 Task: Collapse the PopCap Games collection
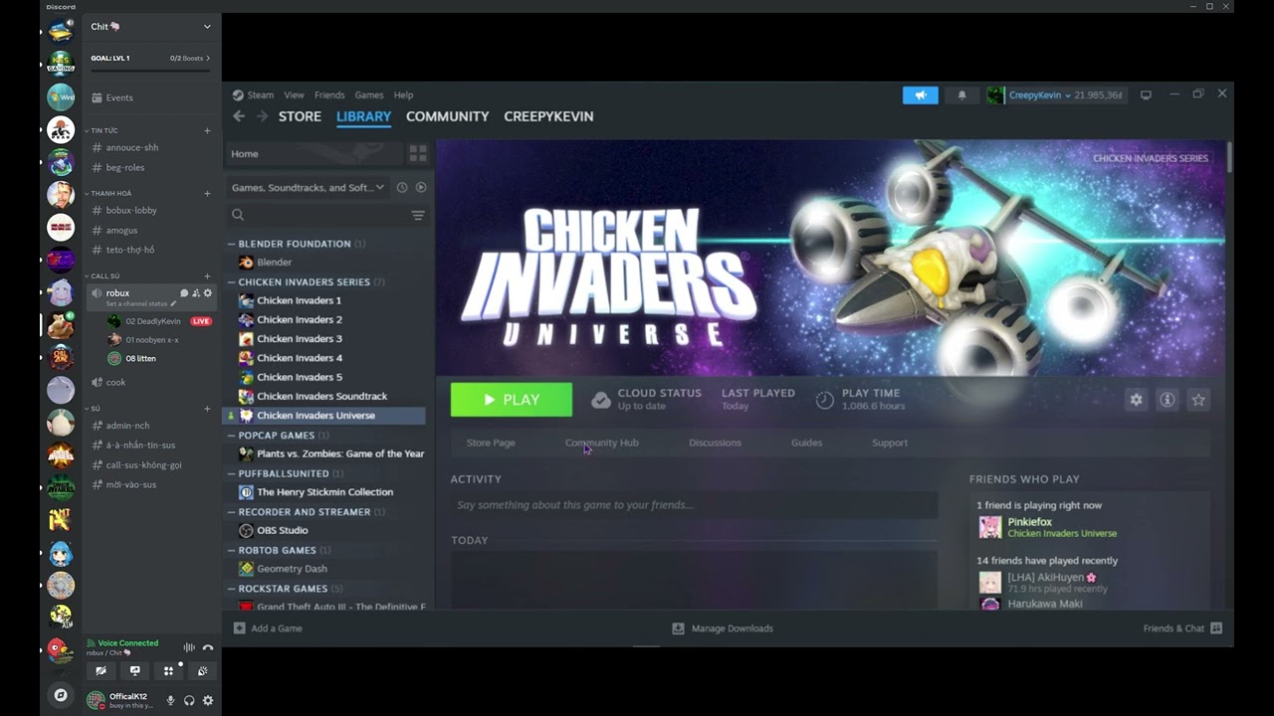231,436
